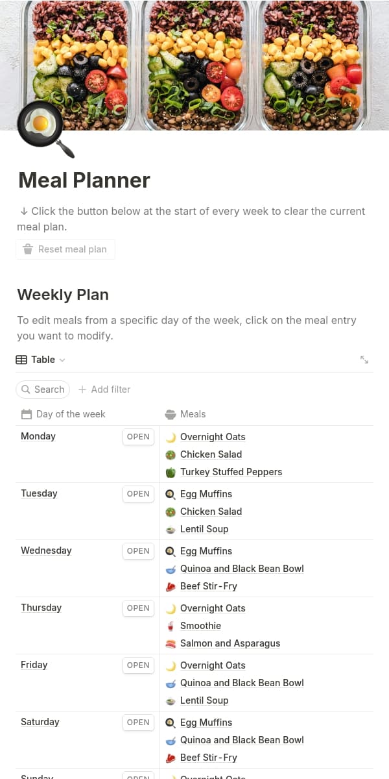Focus the table Search field
Screen dimensions: 389x779
pyautogui.click(x=43, y=389)
